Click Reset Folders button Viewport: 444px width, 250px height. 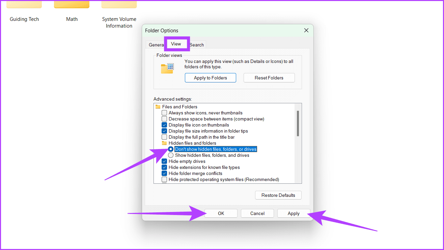tap(269, 78)
